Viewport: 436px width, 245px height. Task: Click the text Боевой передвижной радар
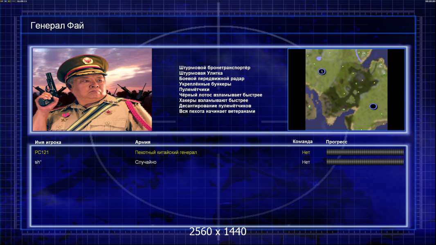tap(211, 78)
